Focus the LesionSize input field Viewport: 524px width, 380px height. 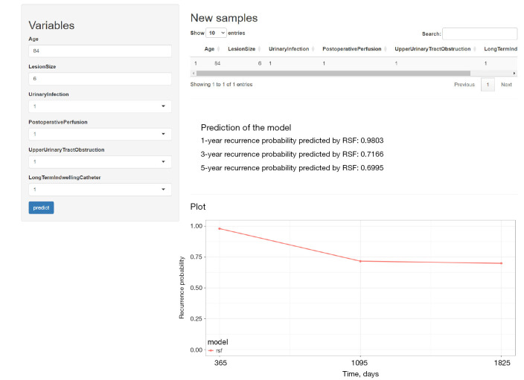point(100,79)
